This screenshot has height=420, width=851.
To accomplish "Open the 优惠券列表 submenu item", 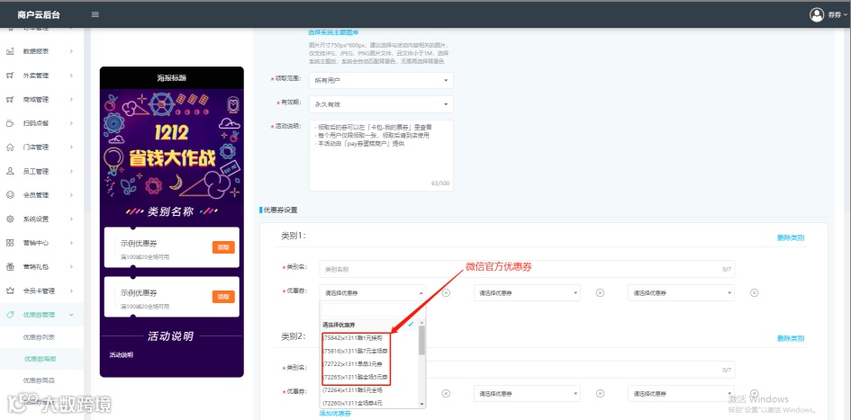I will (39, 336).
